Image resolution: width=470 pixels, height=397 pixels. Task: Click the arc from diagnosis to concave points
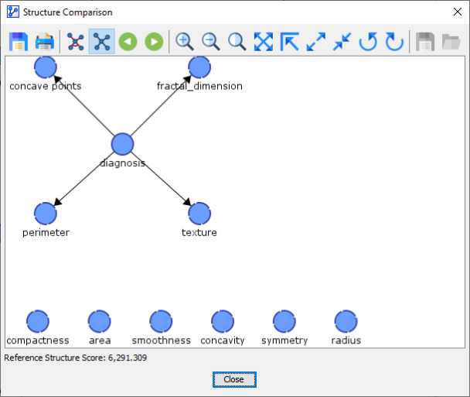click(x=84, y=105)
